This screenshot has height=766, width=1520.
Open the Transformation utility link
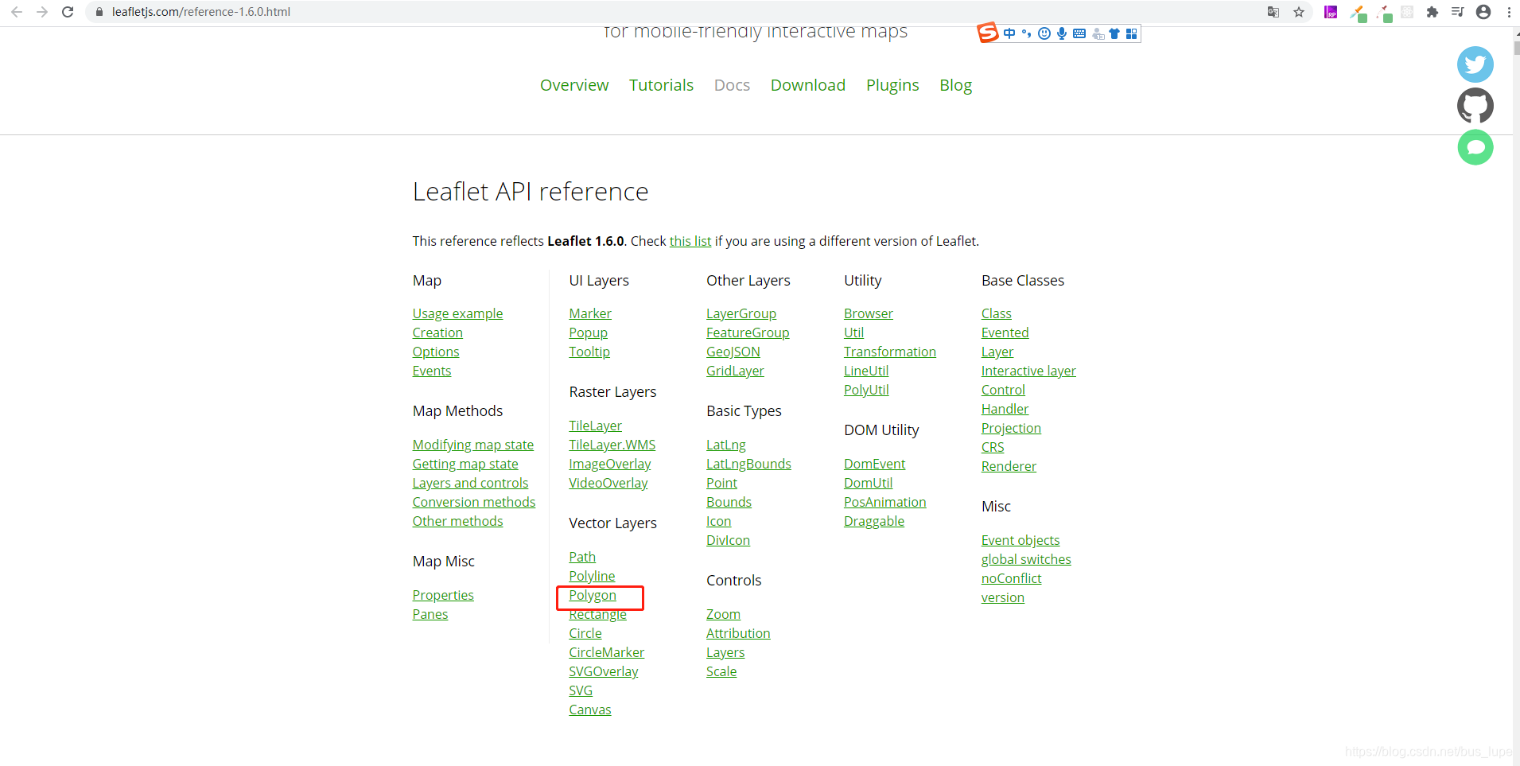890,352
